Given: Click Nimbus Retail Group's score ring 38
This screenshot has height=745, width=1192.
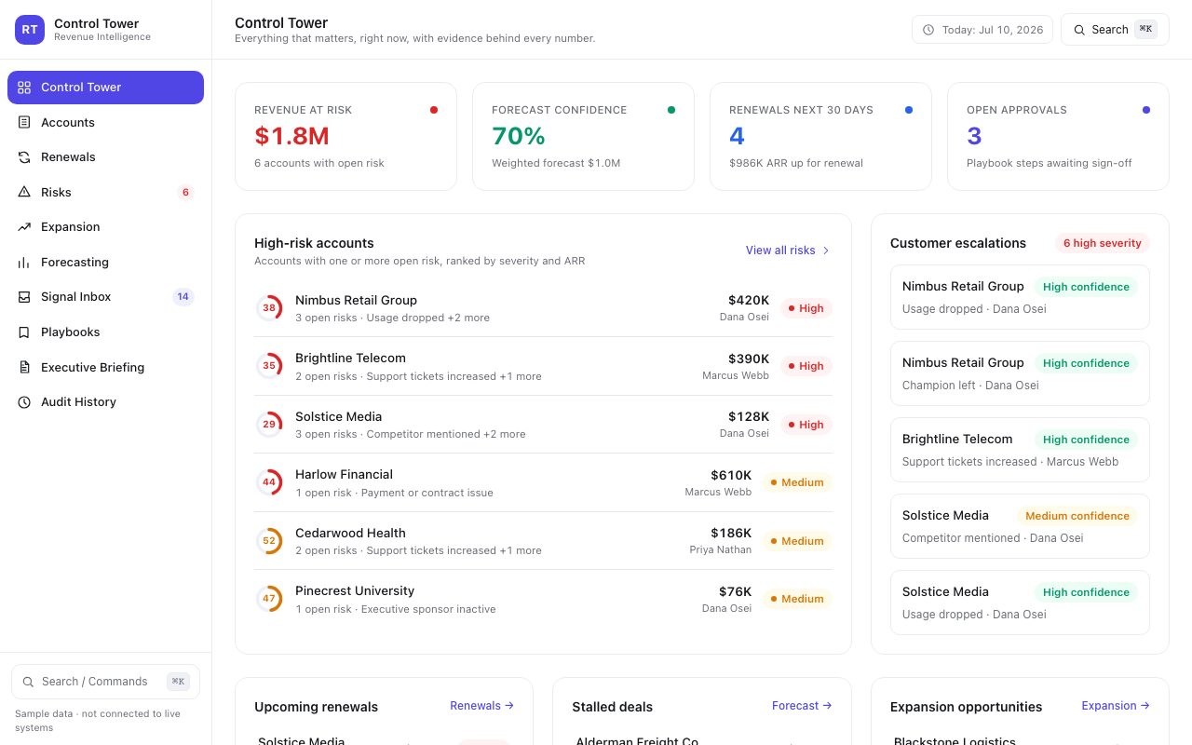Looking at the screenshot, I should pos(269,308).
